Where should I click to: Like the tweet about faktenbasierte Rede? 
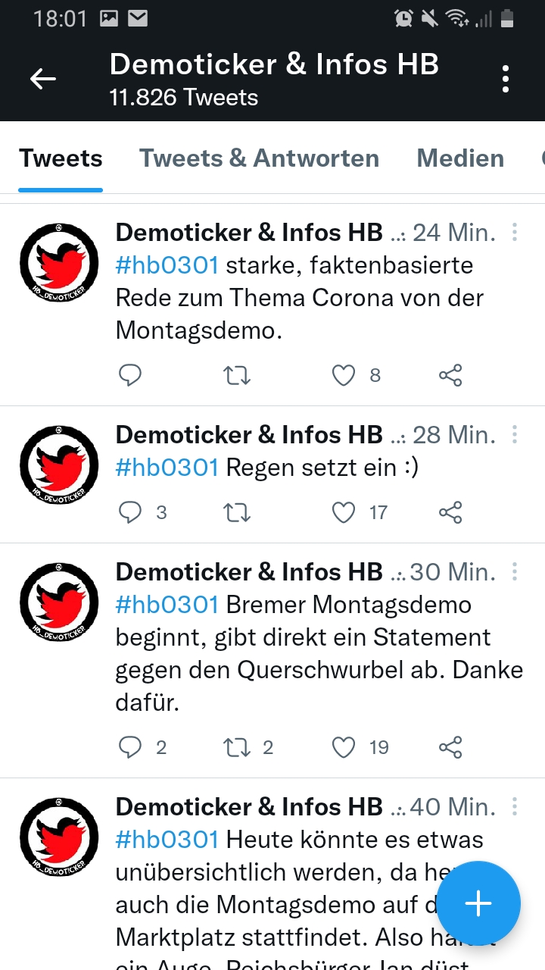pos(344,375)
